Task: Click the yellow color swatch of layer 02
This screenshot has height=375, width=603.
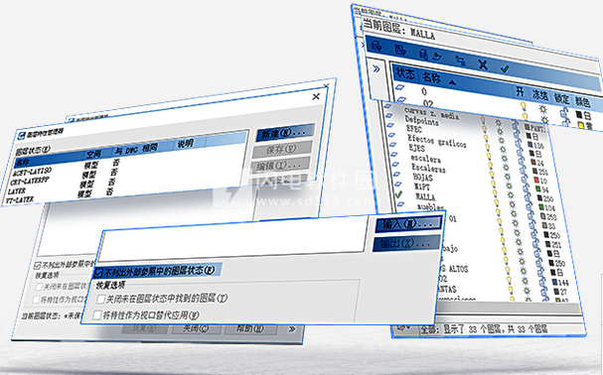Action: coord(581,125)
